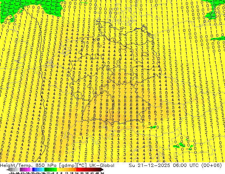Click the '12' label on legend scale
Image resolution: width=225 pixels, height=174 pixels.
click(67, 173)
